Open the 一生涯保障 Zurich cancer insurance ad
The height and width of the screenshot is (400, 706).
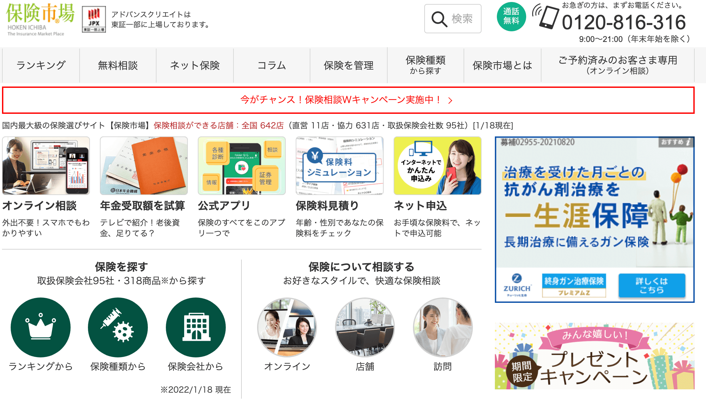595,219
